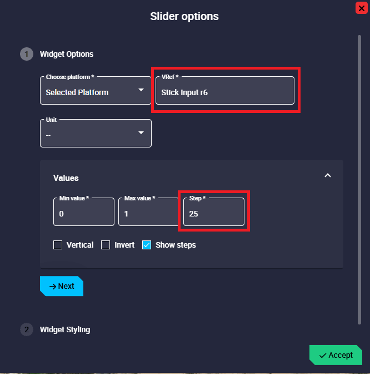Click the Min value input field
This screenshot has height=374, width=370.
click(83, 213)
